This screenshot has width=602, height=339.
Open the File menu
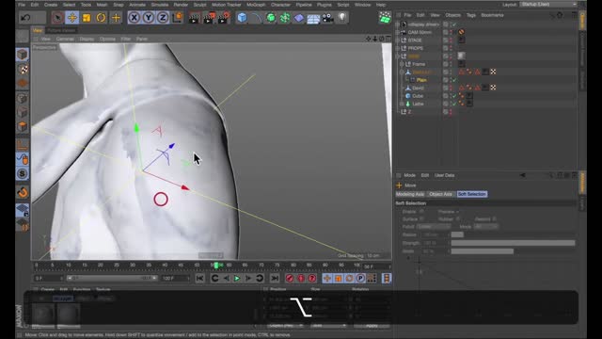[x=22, y=5]
